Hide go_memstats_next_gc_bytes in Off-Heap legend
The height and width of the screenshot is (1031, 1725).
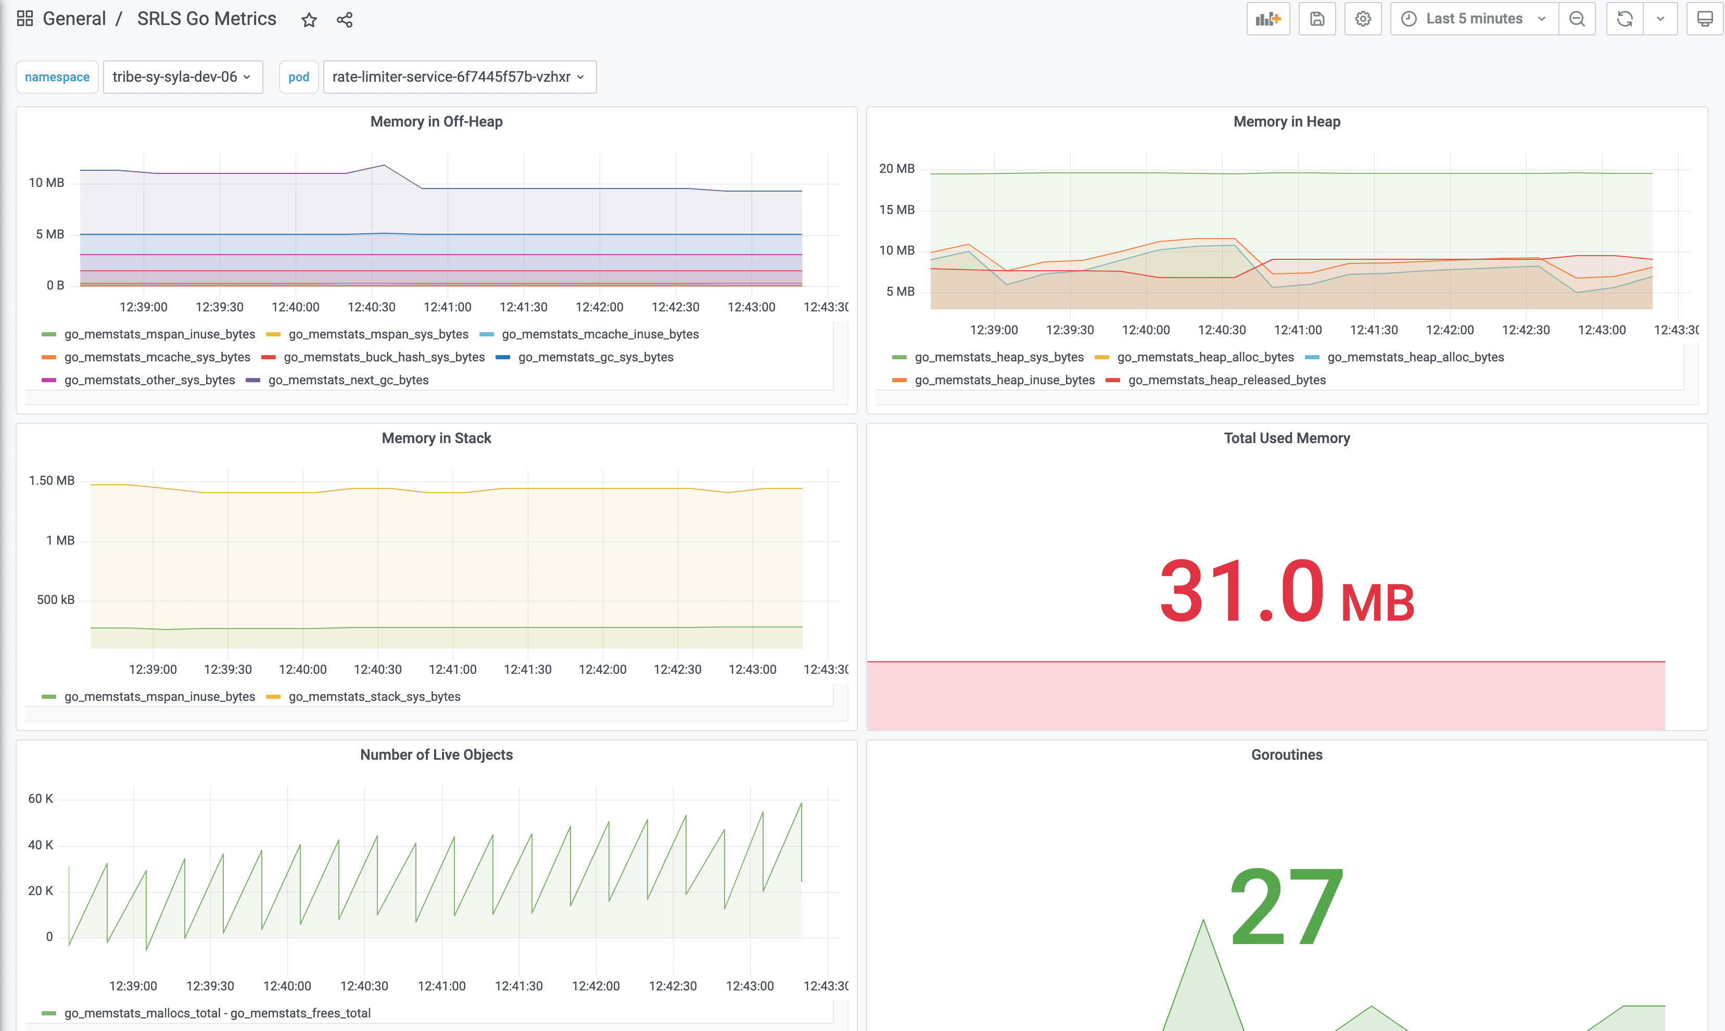coord(349,380)
